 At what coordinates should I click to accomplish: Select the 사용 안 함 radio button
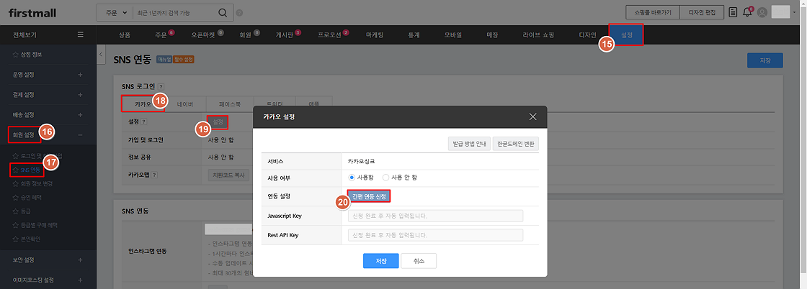click(x=386, y=177)
